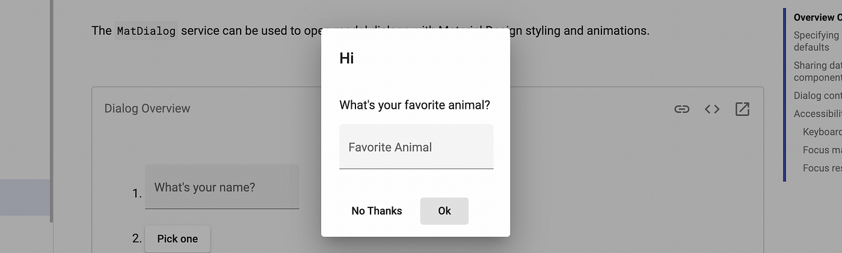Navigate to the Dialog content section link

click(818, 96)
